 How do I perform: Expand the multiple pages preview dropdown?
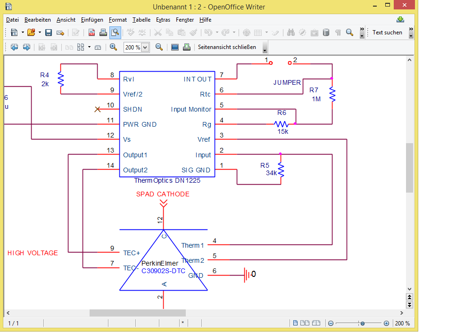(89, 47)
